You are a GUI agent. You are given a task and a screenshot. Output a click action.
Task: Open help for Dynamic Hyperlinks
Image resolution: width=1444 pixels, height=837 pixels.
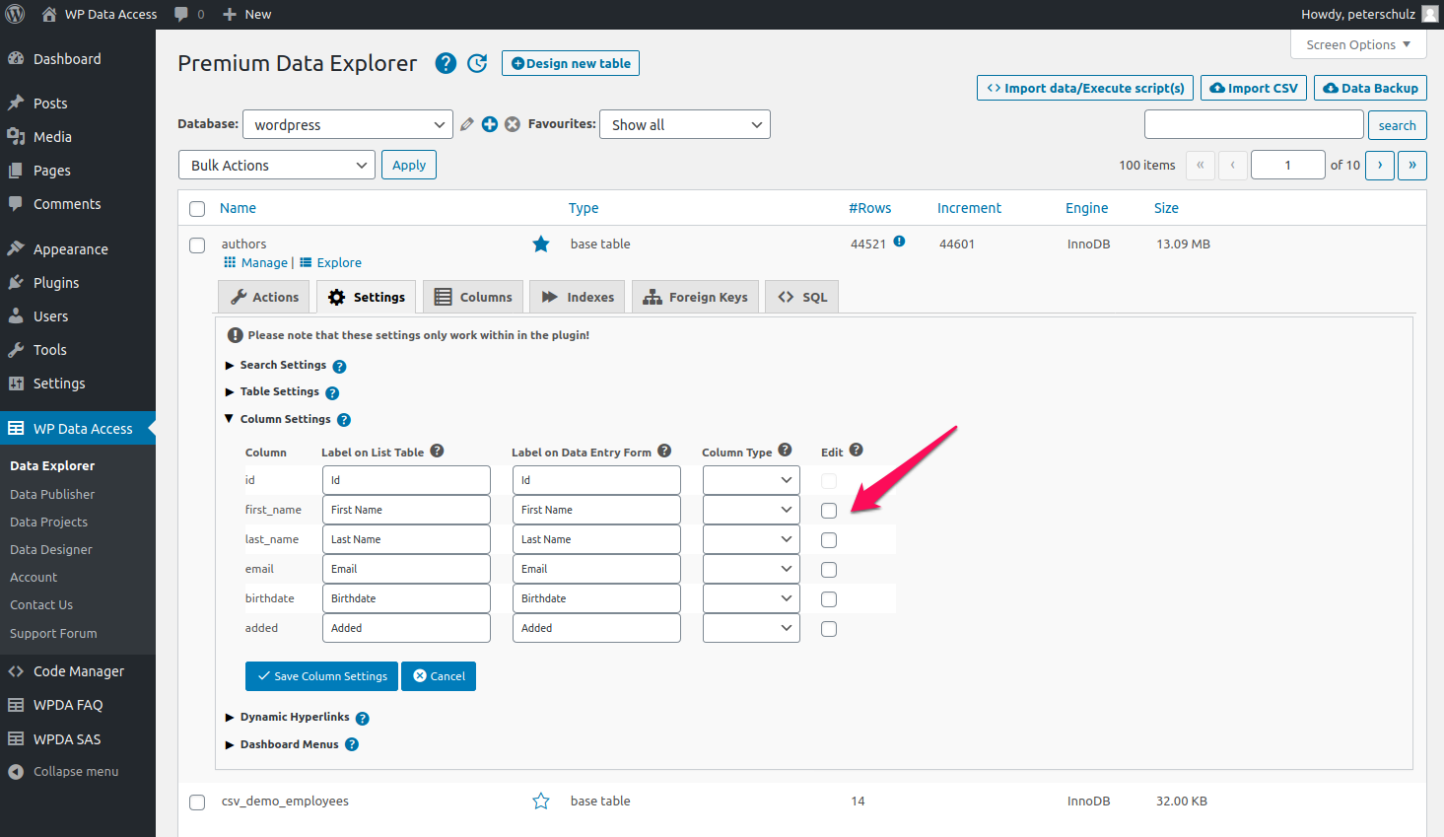pyautogui.click(x=363, y=719)
